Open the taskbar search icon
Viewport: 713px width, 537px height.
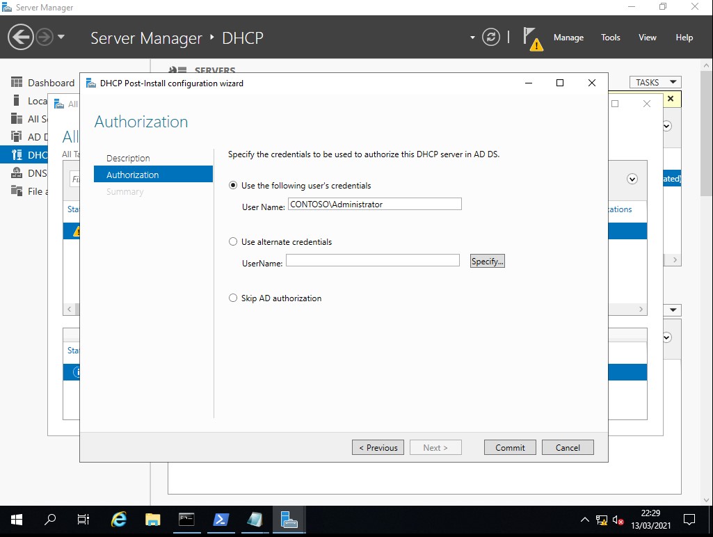pos(50,520)
